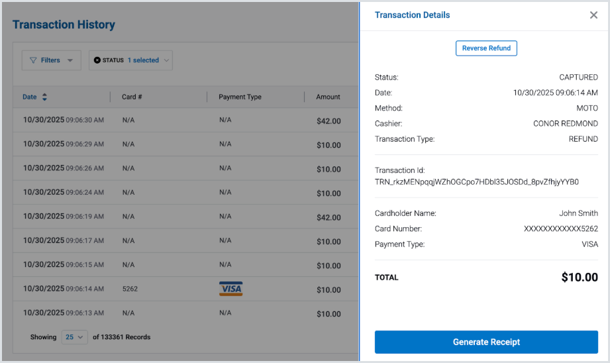
Task: Open the Filters dropdown
Action: [x=51, y=60]
